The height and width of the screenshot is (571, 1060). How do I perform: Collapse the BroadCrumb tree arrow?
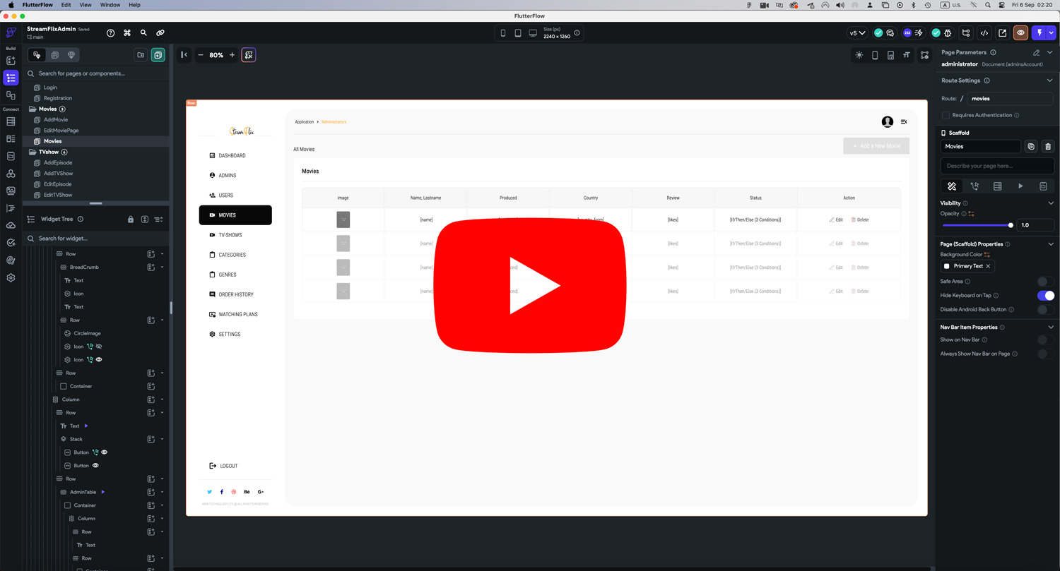tap(162, 268)
